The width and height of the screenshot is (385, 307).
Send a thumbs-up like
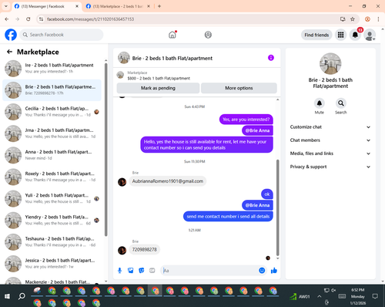[x=274, y=270]
